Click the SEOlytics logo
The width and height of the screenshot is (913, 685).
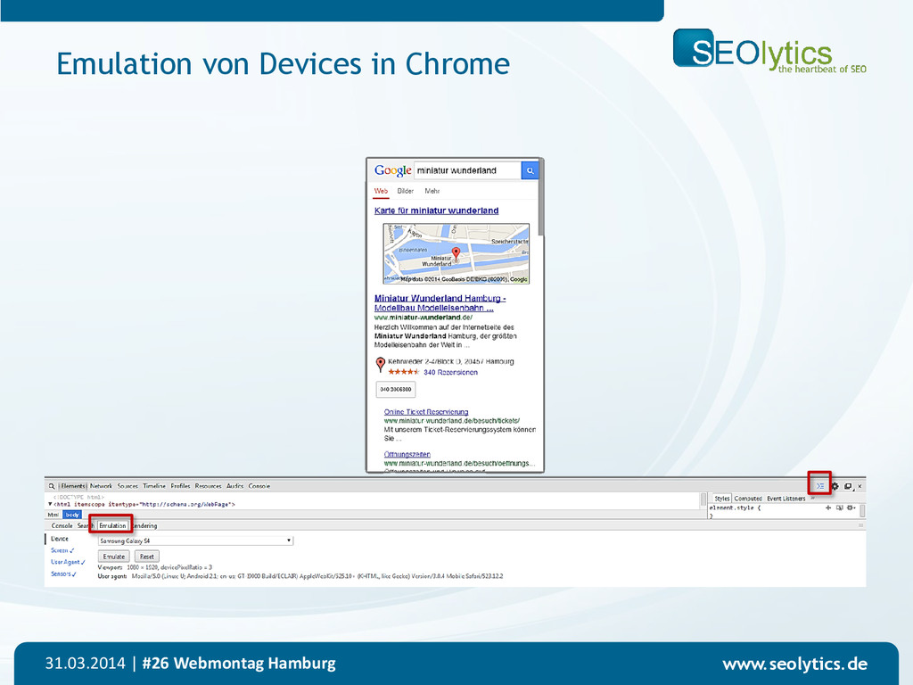(x=769, y=51)
